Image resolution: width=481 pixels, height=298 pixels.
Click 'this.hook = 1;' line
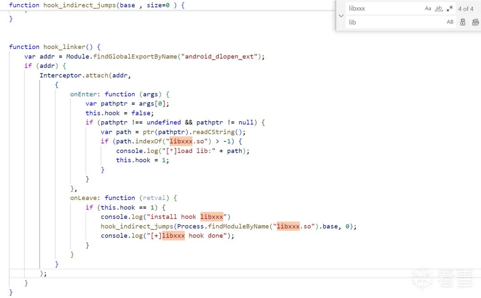click(143, 160)
